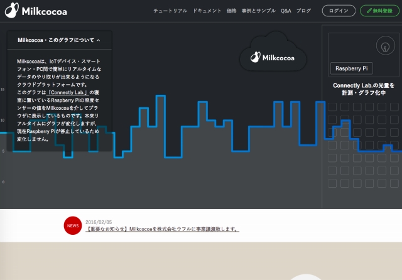The height and width of the screenshot is (280, 402).
Task: Click the red NEWS badge
Action: [x=73, y=225]
